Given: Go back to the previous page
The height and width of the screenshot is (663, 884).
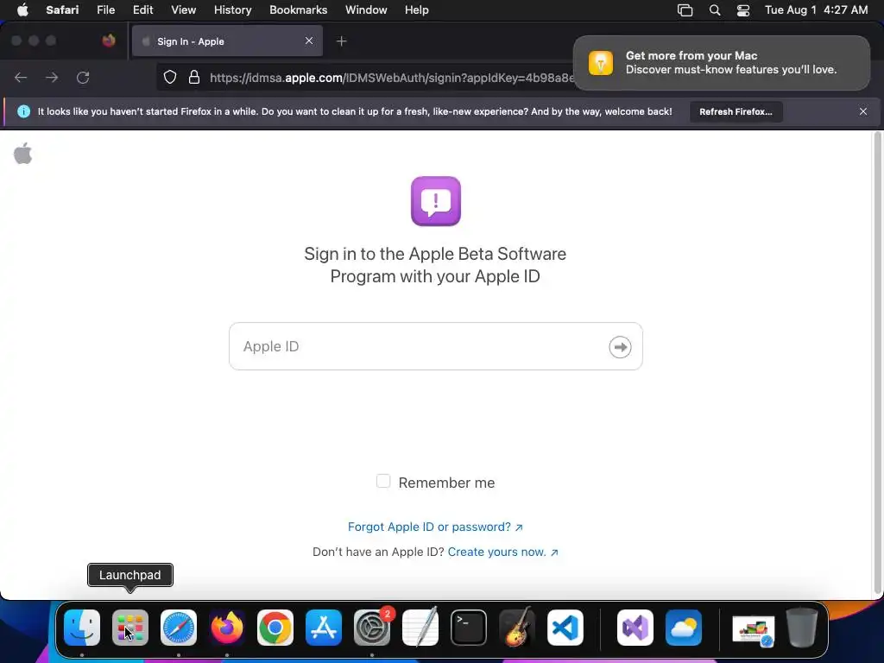Looking at the screenshot, I should 21,77.
